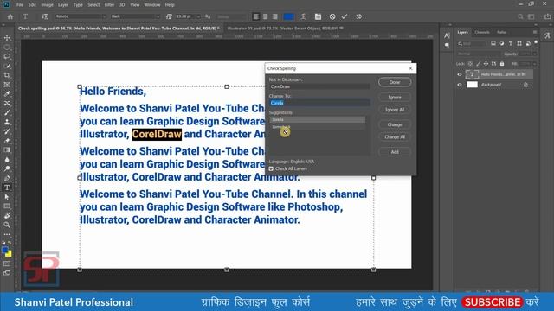
Task: Open Warp Text from options bar
Action: point(303,16)
